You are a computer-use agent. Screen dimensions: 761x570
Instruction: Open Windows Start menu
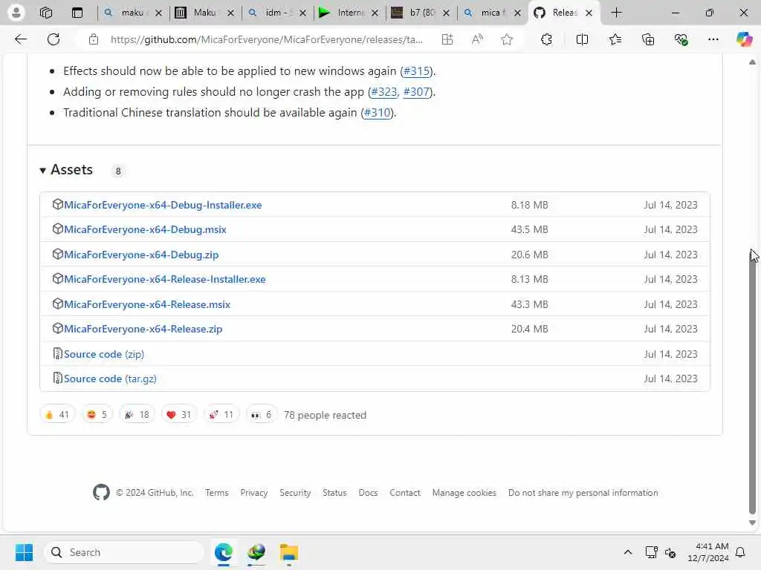click(x=24, y=552)
